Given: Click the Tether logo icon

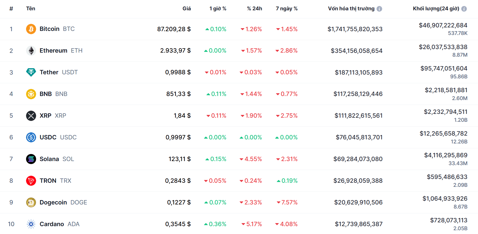Looking at the screenshot, I should coord(31,72).
